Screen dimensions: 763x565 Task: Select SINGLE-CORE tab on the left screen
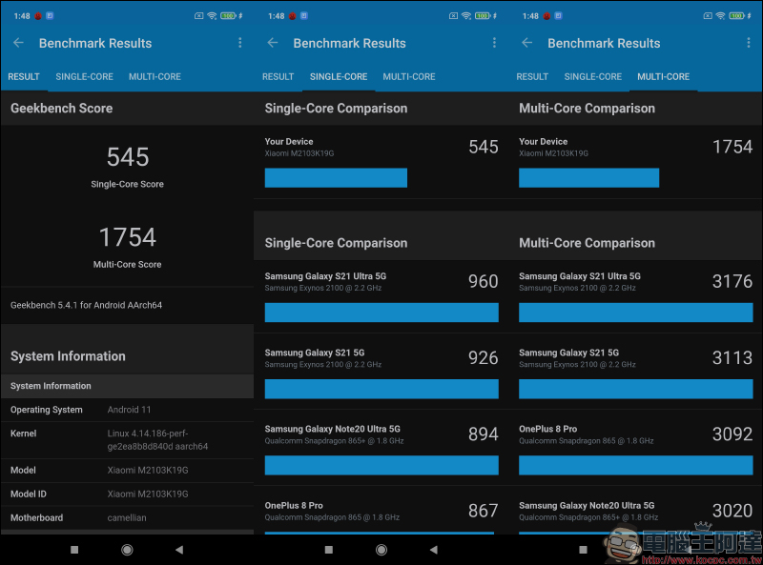(x=84, y=77)
